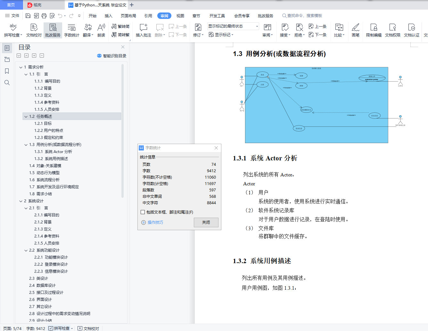Screen dimensions: 428x331
Task: Open 文档权限 document permissions
Action: (x=393, y=30)
